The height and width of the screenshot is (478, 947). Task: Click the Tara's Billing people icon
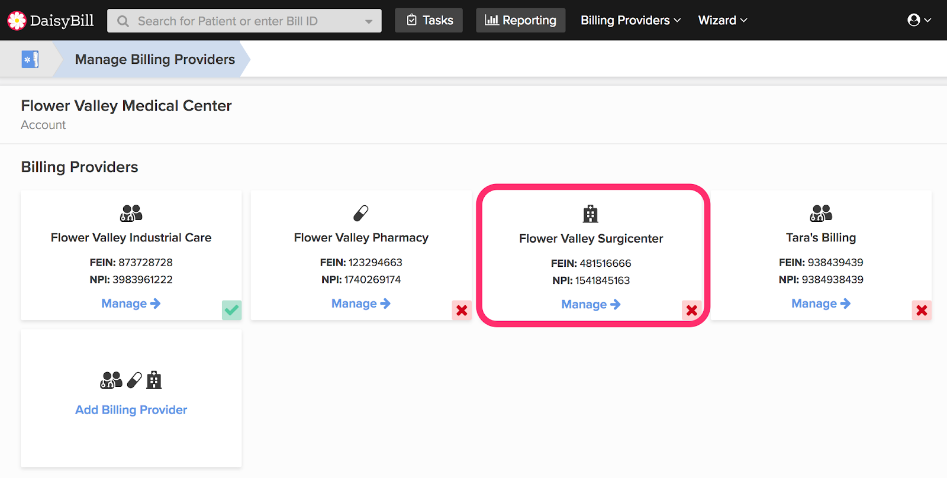click(x=821, y=213)
